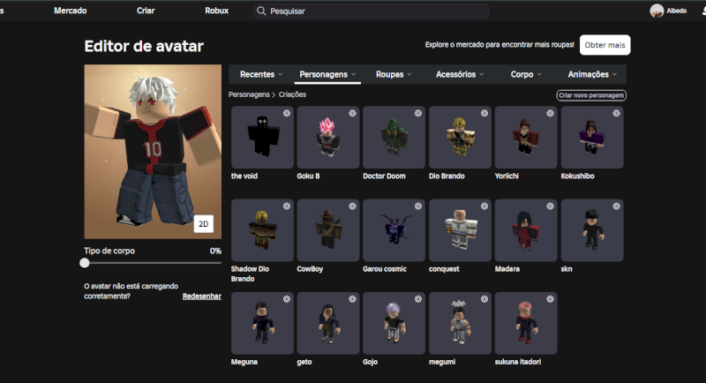
Task: Open gear options for Doctor Doom
Action: coord(417,113)
